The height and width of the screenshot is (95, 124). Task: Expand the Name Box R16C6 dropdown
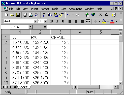(x=30, y=27)
